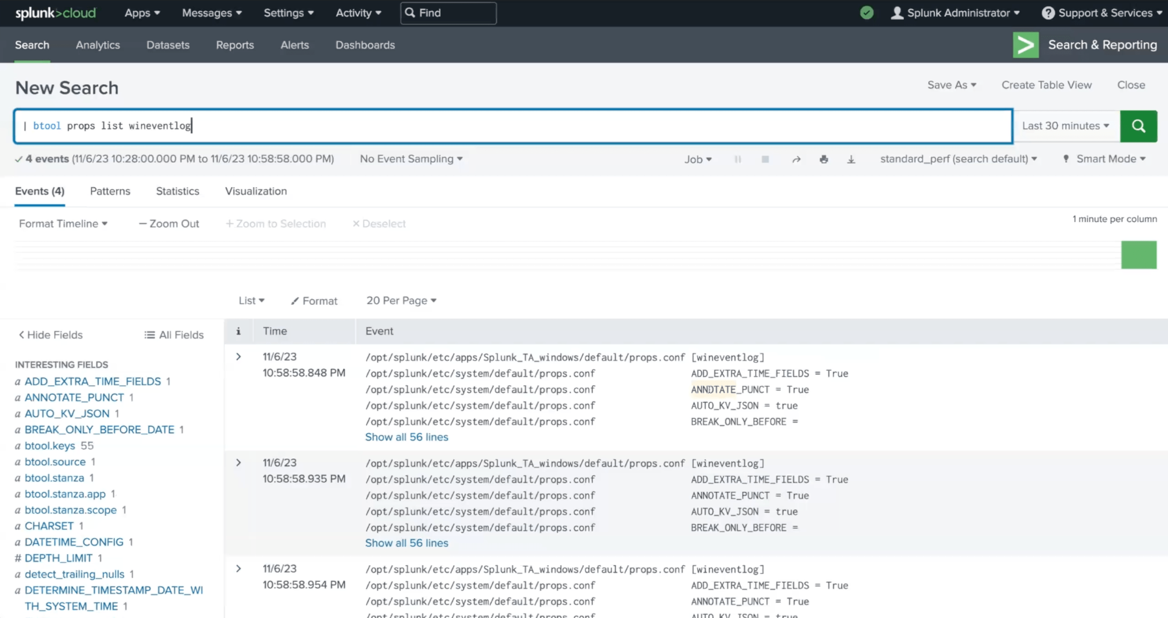Click the Search & Reporting app icon
The image size is (1168, 618).
click(1026, 45)
